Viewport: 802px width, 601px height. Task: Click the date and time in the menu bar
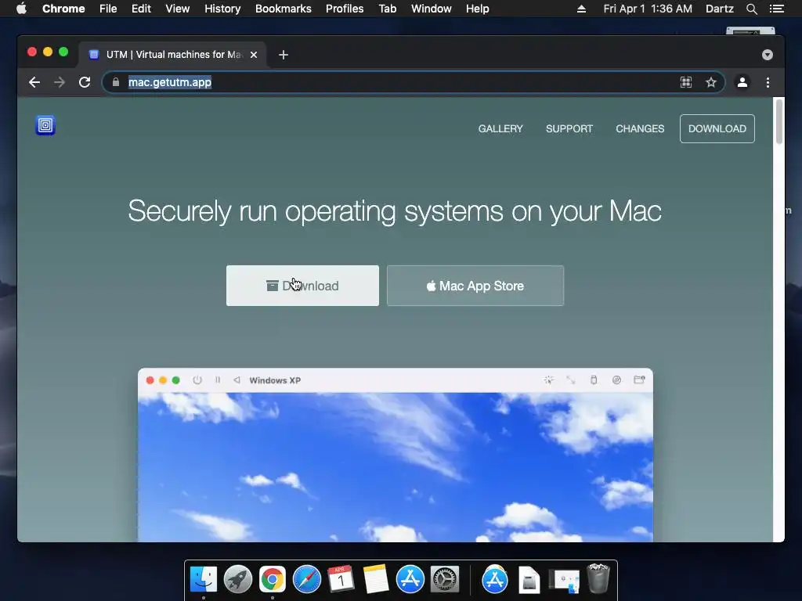[648, 9]
